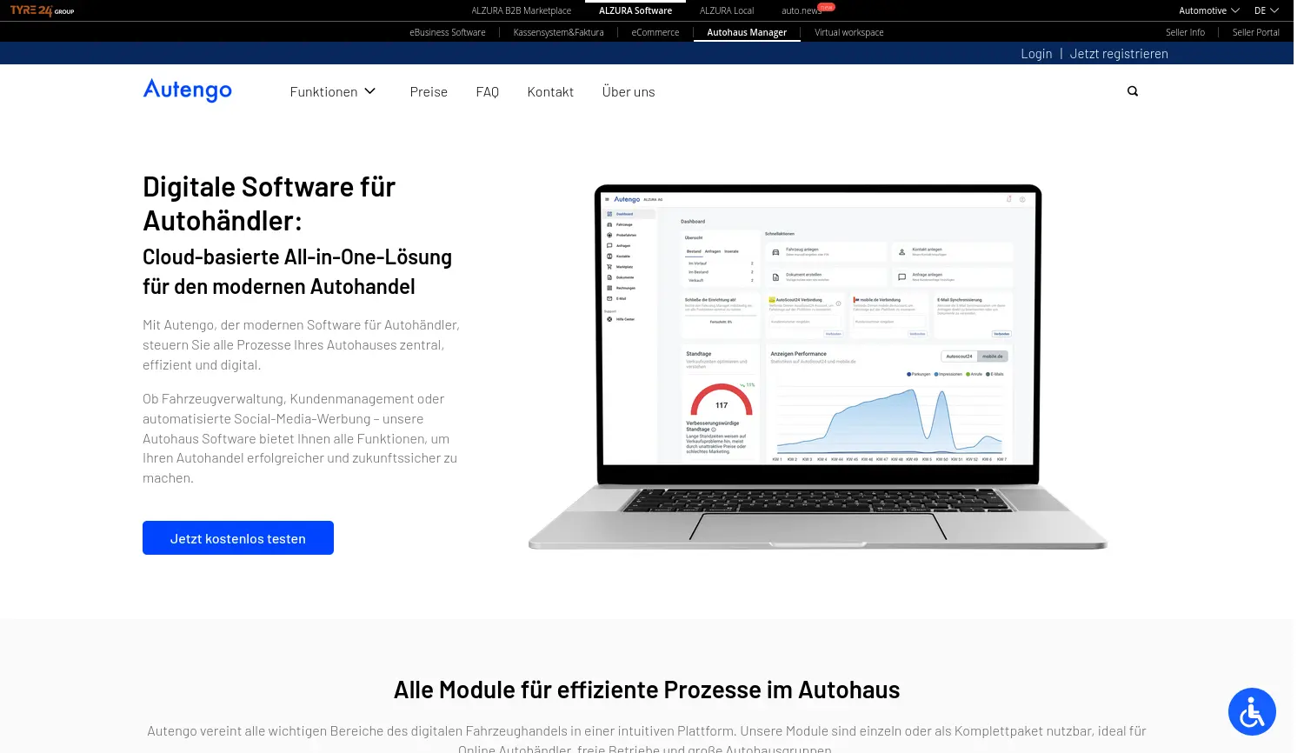1304x753 pixels.
Task: Open the Über uns page
Action: tap(629, 91)
